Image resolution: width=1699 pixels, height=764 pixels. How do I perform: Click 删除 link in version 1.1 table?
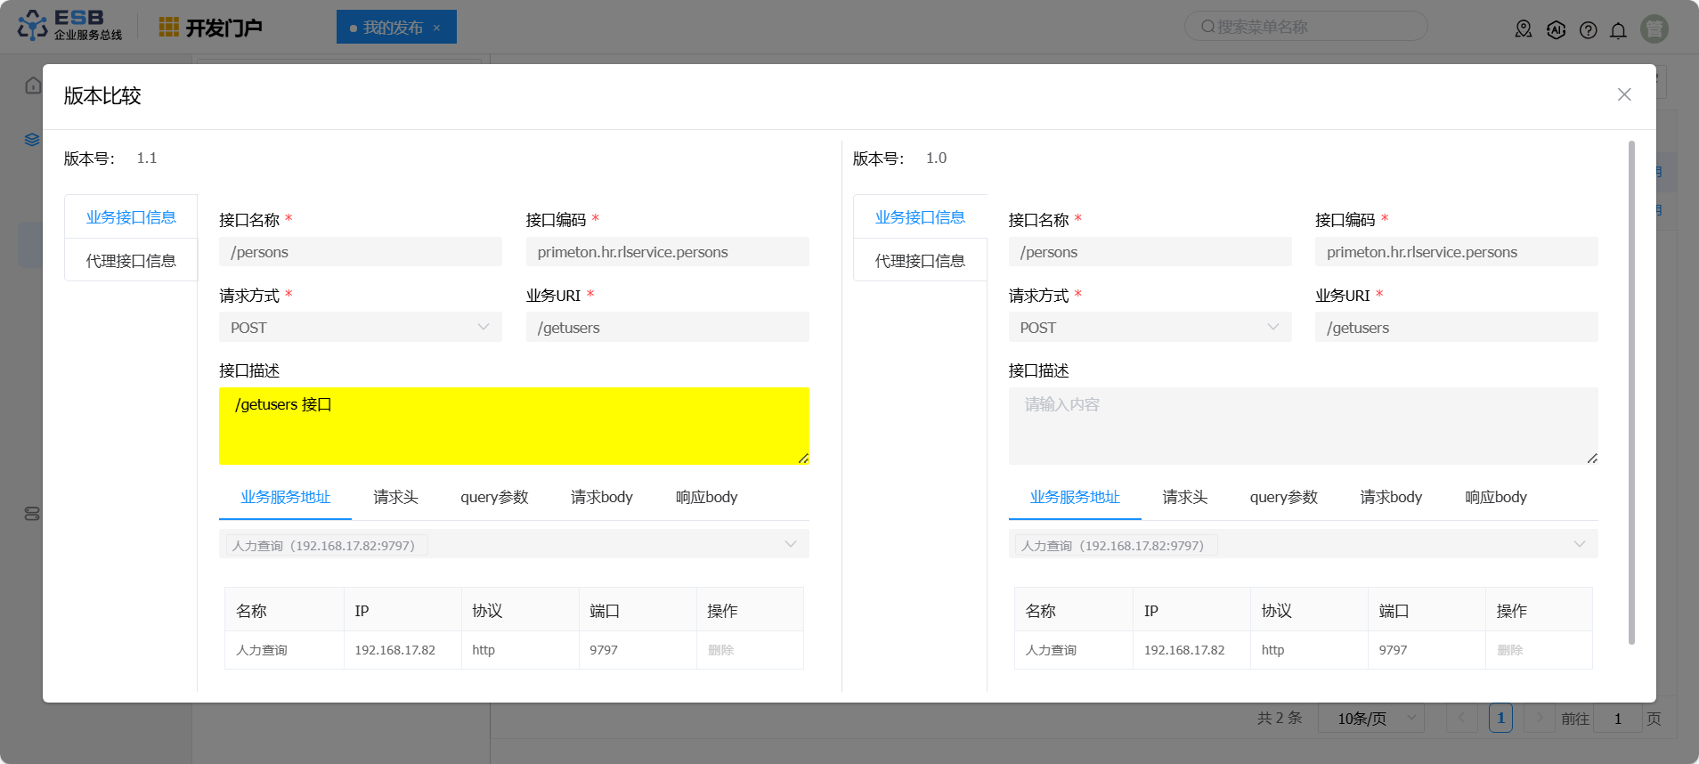(x=720, y=650)
